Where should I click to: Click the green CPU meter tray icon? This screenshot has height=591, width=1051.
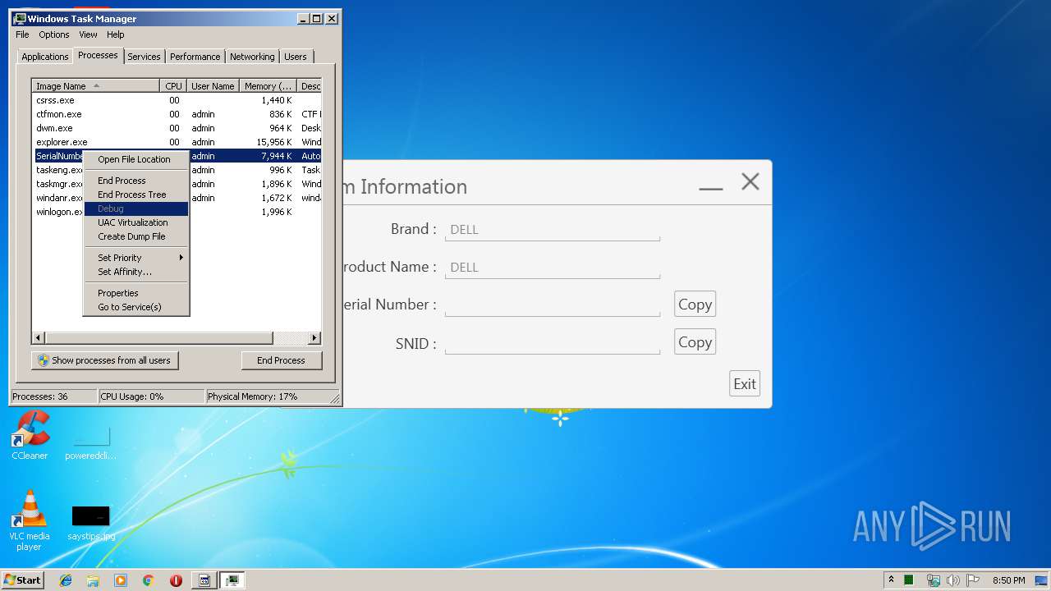[x=910, y=580]
